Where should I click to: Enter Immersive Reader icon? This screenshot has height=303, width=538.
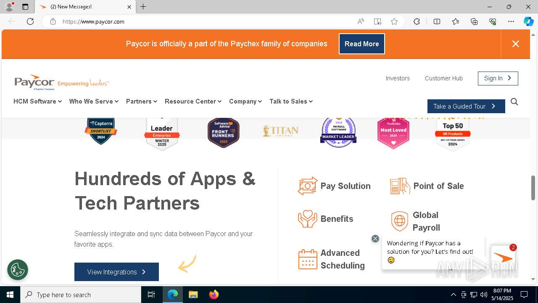point(377,21)
